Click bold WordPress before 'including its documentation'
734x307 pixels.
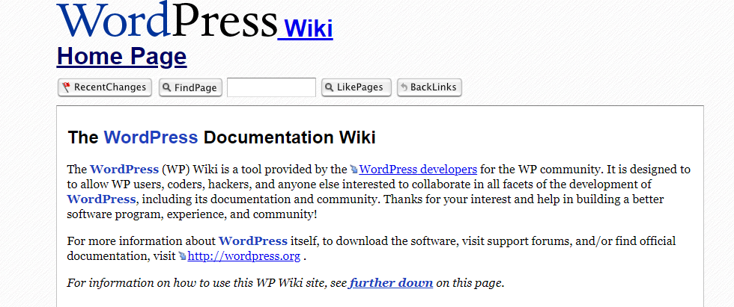tap(101, 199)
